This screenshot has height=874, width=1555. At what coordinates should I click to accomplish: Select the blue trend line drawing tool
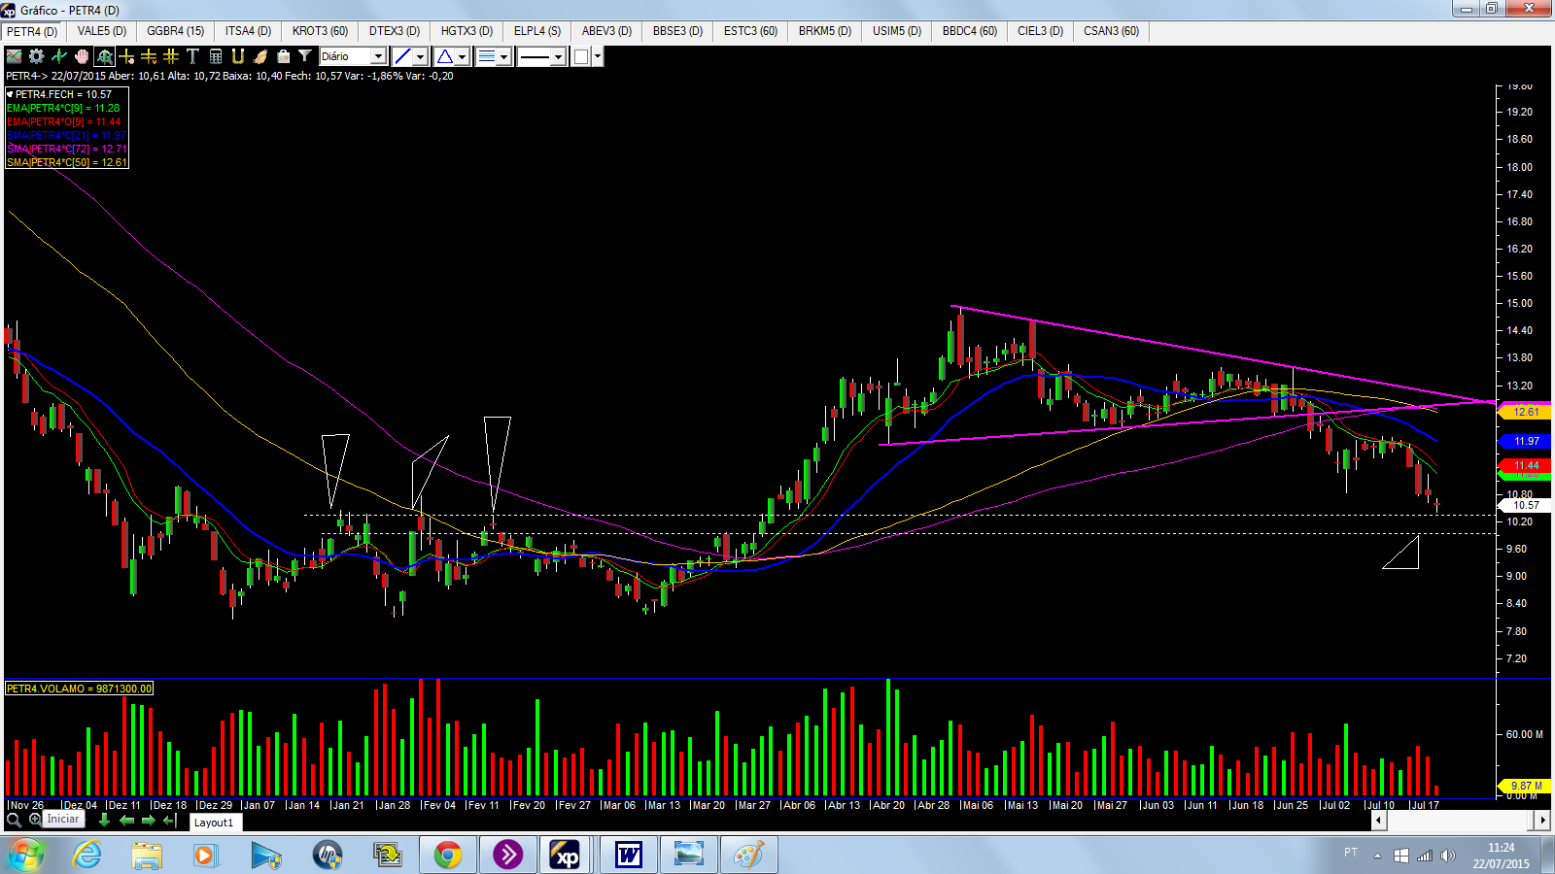pyautogui.click(x=403, y=56)
